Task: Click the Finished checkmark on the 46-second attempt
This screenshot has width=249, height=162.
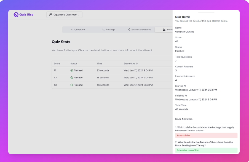Action: (x=72, y=85)
